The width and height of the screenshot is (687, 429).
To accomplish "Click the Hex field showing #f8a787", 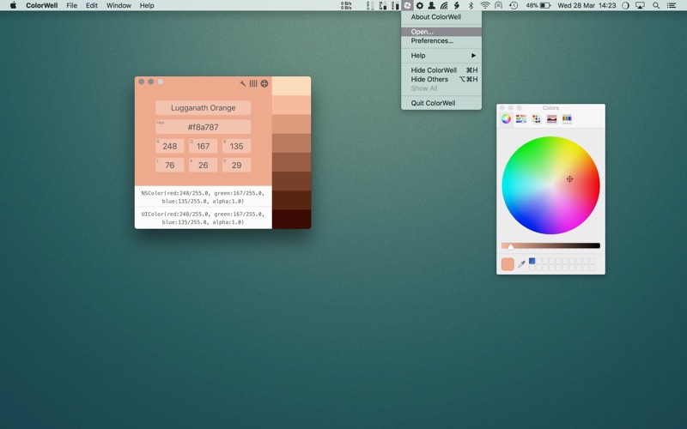I will 204,127.
